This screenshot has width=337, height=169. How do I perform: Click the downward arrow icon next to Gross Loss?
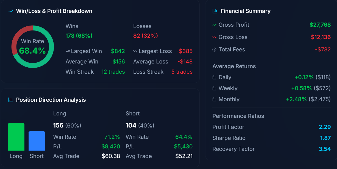coord(215,37)
